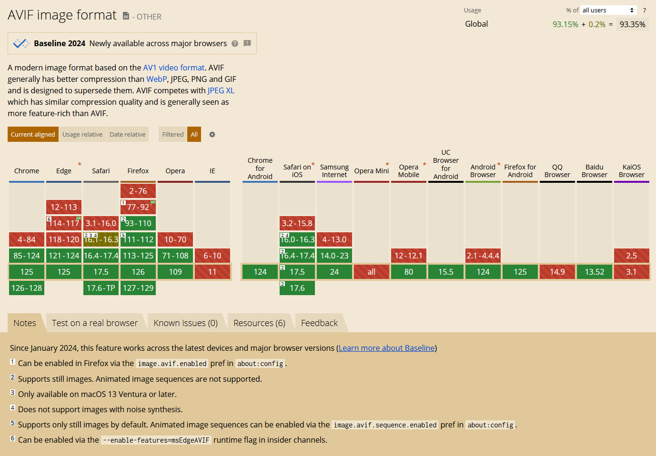The width and height of the screenshot is (656, 456).
Task: Click Samsung Internet column header
Action: (334, 171)
